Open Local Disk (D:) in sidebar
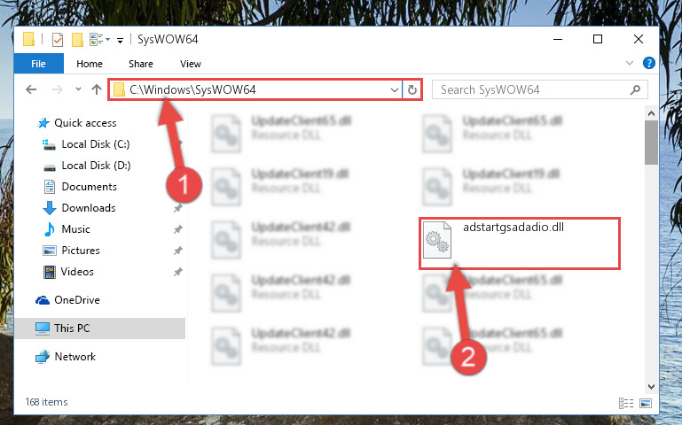 click(x=96, y=166)
